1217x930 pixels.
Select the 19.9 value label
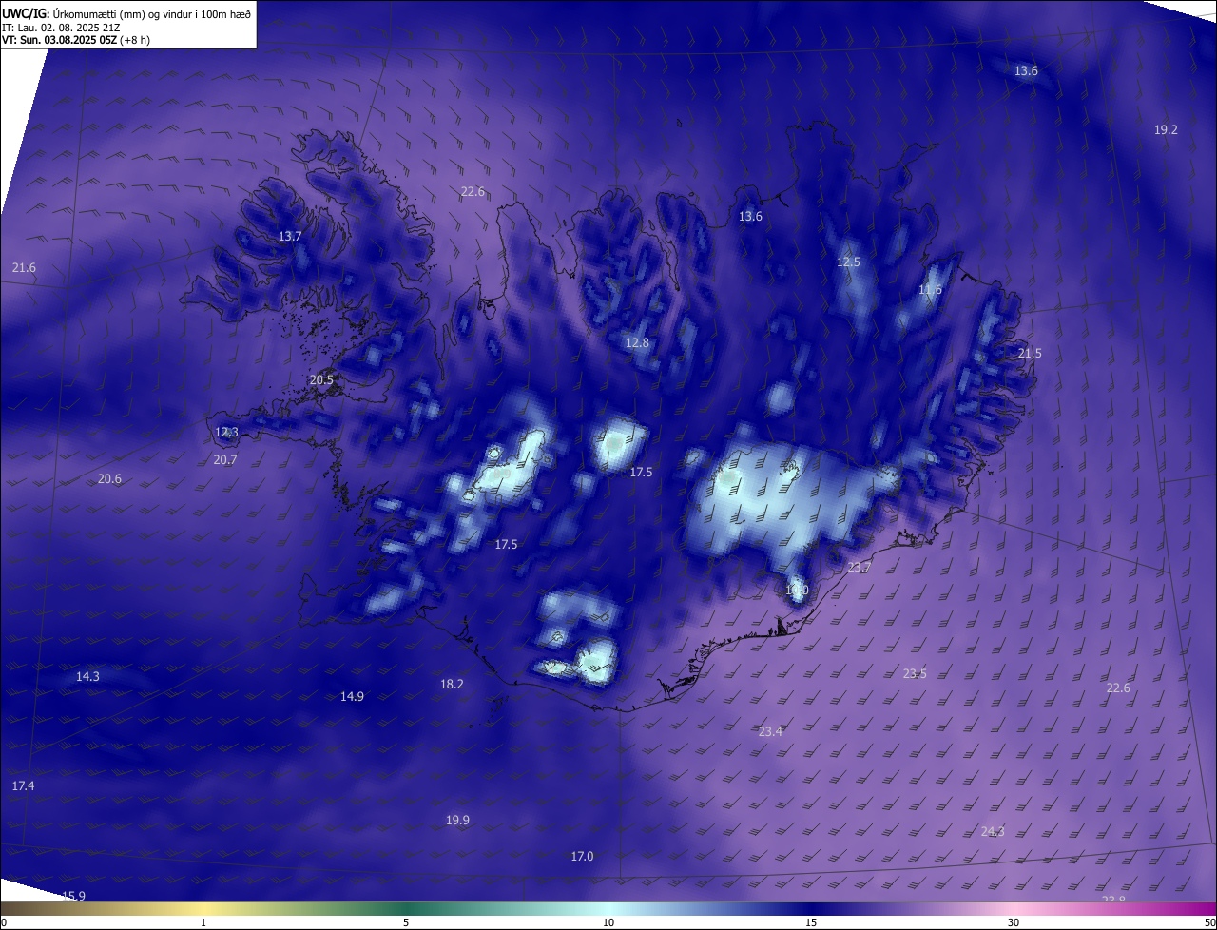pos(457,820)
